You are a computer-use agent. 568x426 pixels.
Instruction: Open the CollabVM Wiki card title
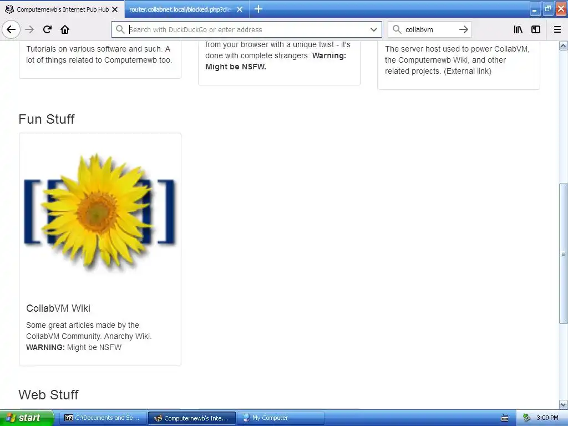[x=58, y=308]
